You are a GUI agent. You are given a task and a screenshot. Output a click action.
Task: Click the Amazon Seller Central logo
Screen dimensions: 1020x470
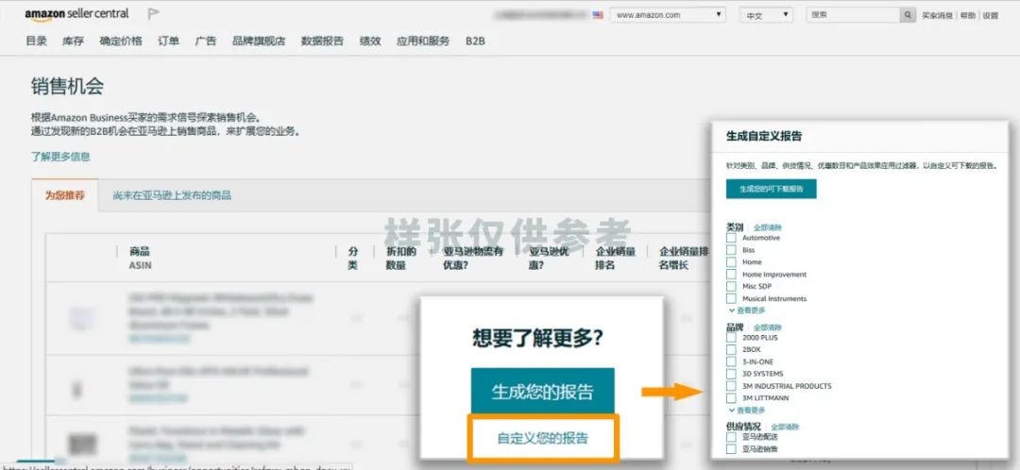pyautogui.click(x=76, y=13)
